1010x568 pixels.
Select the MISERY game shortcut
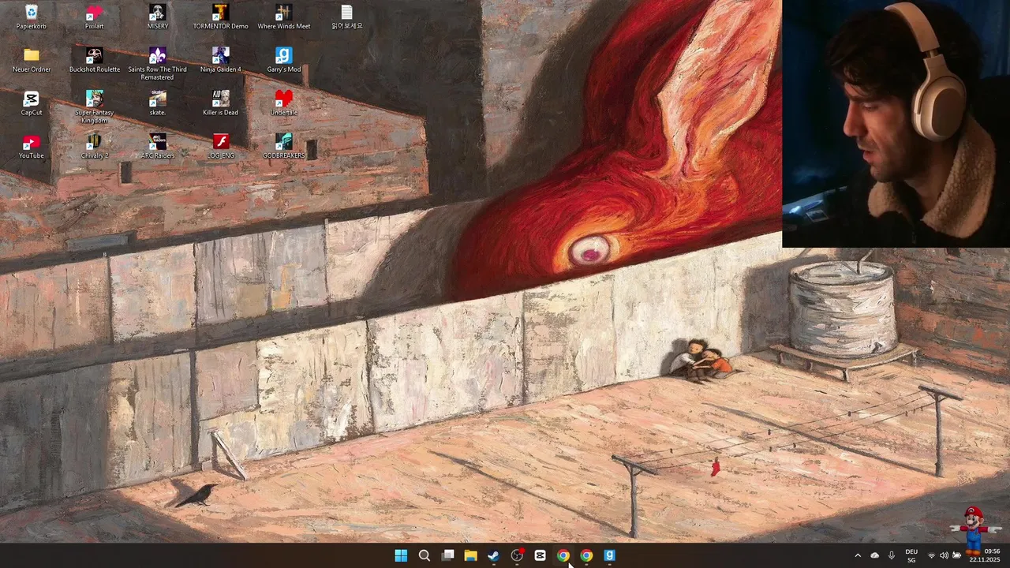click(x=157, y=17)
